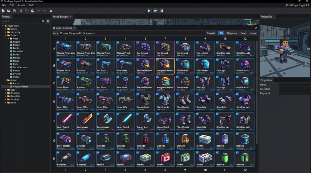This screenshot has width=311, height=173.
Task: Expand the Gauntlets folder in tree
Action: pyautogui.click(x=5, y=96)
